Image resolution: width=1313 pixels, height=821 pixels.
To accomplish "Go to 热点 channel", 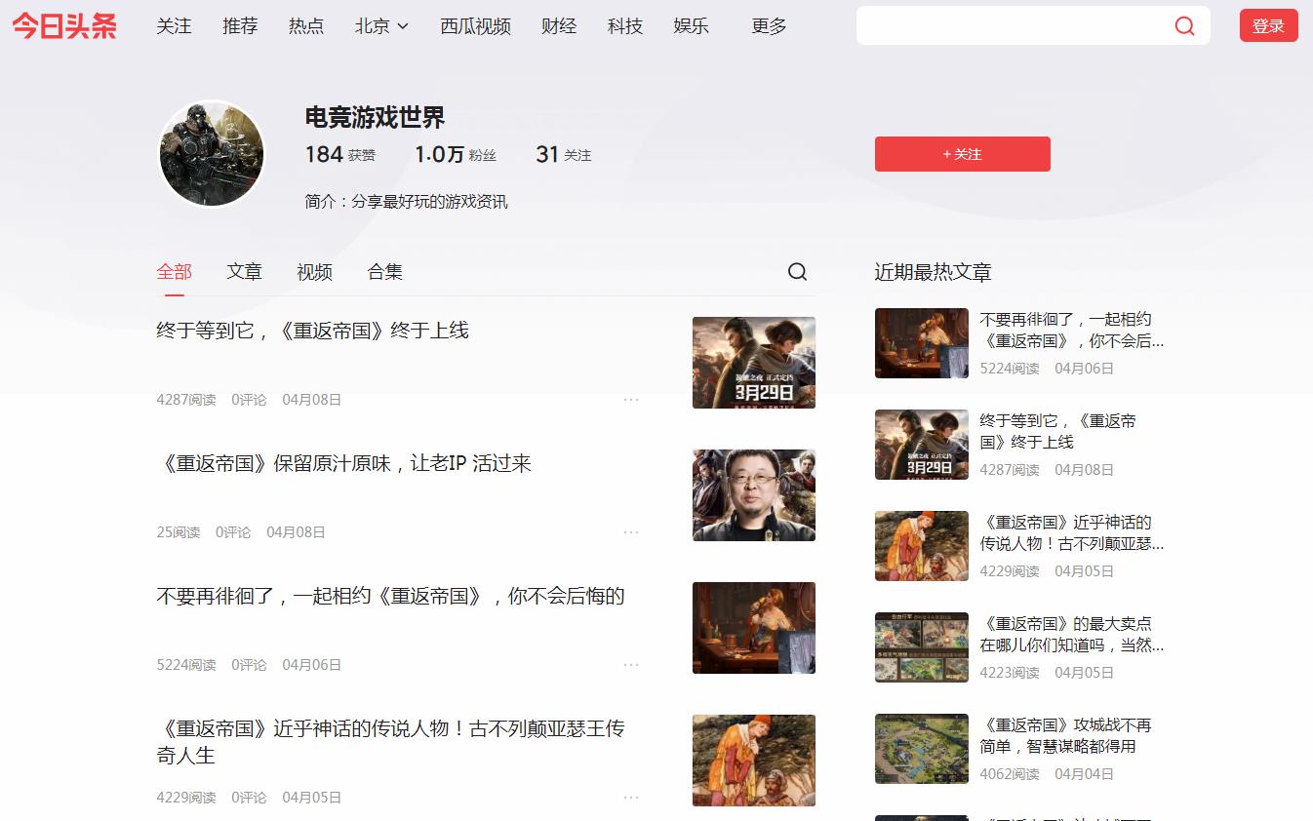I will click(x=306, y=26).
